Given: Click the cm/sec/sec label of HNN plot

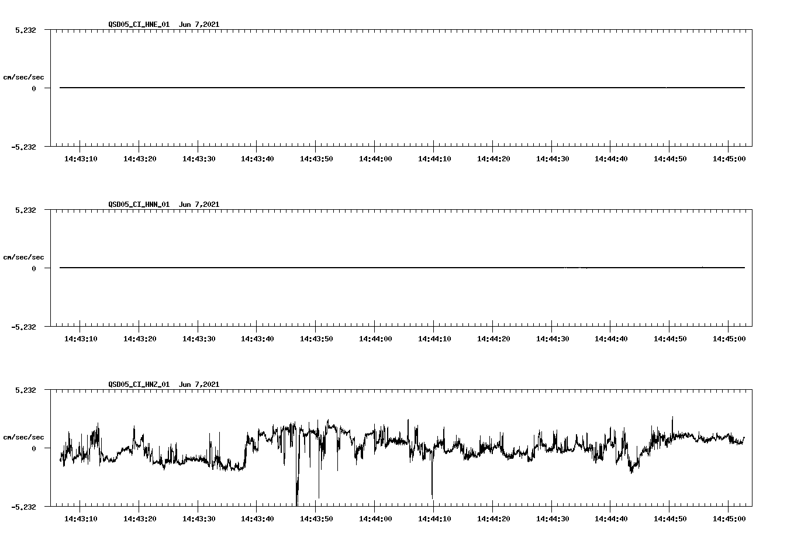Looking at the screenshot, I should tap(23, 257).
